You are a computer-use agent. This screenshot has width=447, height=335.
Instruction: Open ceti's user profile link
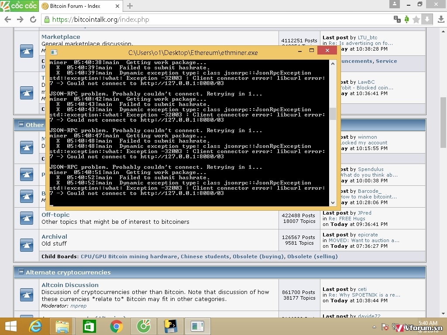[362, 289]
